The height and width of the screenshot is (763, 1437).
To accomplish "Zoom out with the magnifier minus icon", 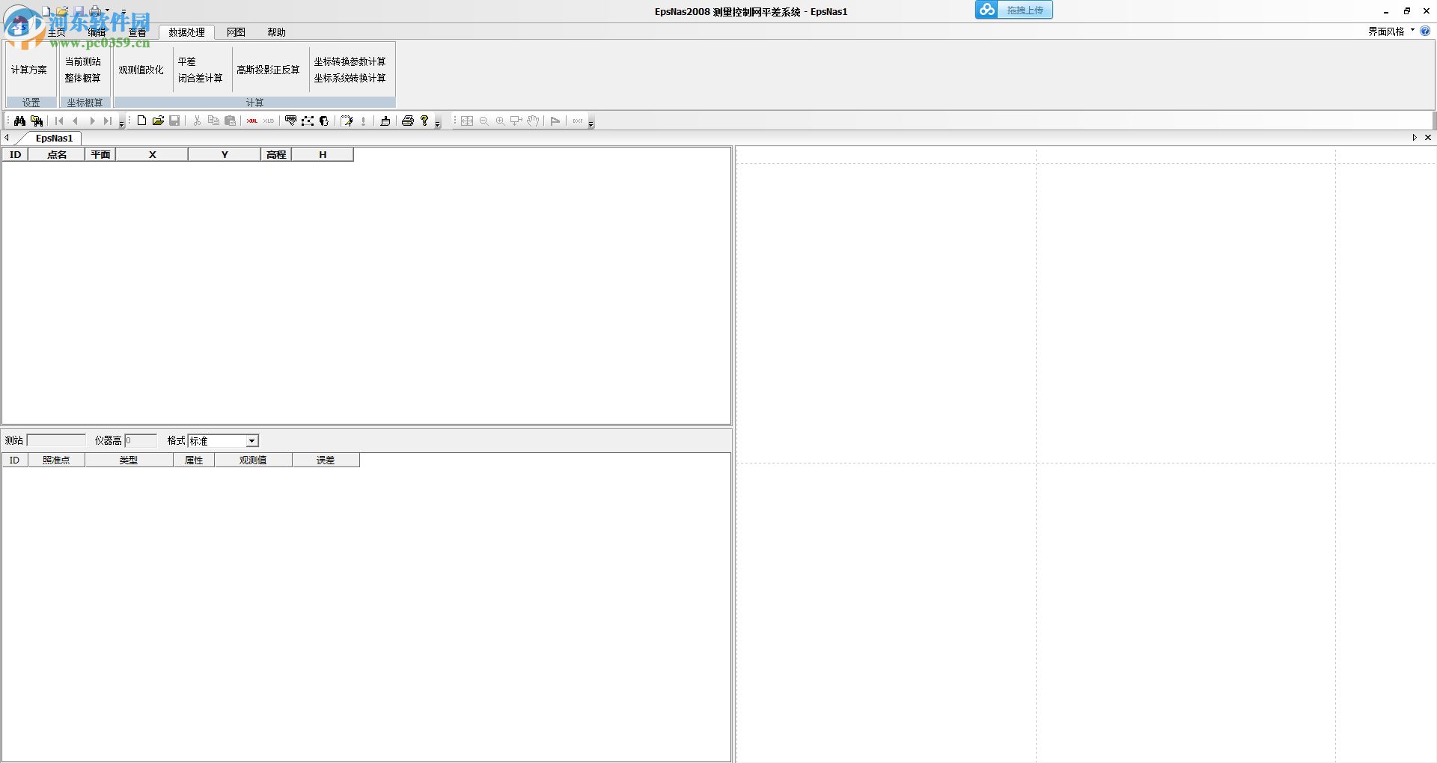I will (483, 121).
